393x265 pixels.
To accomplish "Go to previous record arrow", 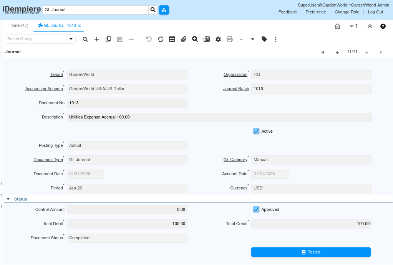I will pos(338,52).
